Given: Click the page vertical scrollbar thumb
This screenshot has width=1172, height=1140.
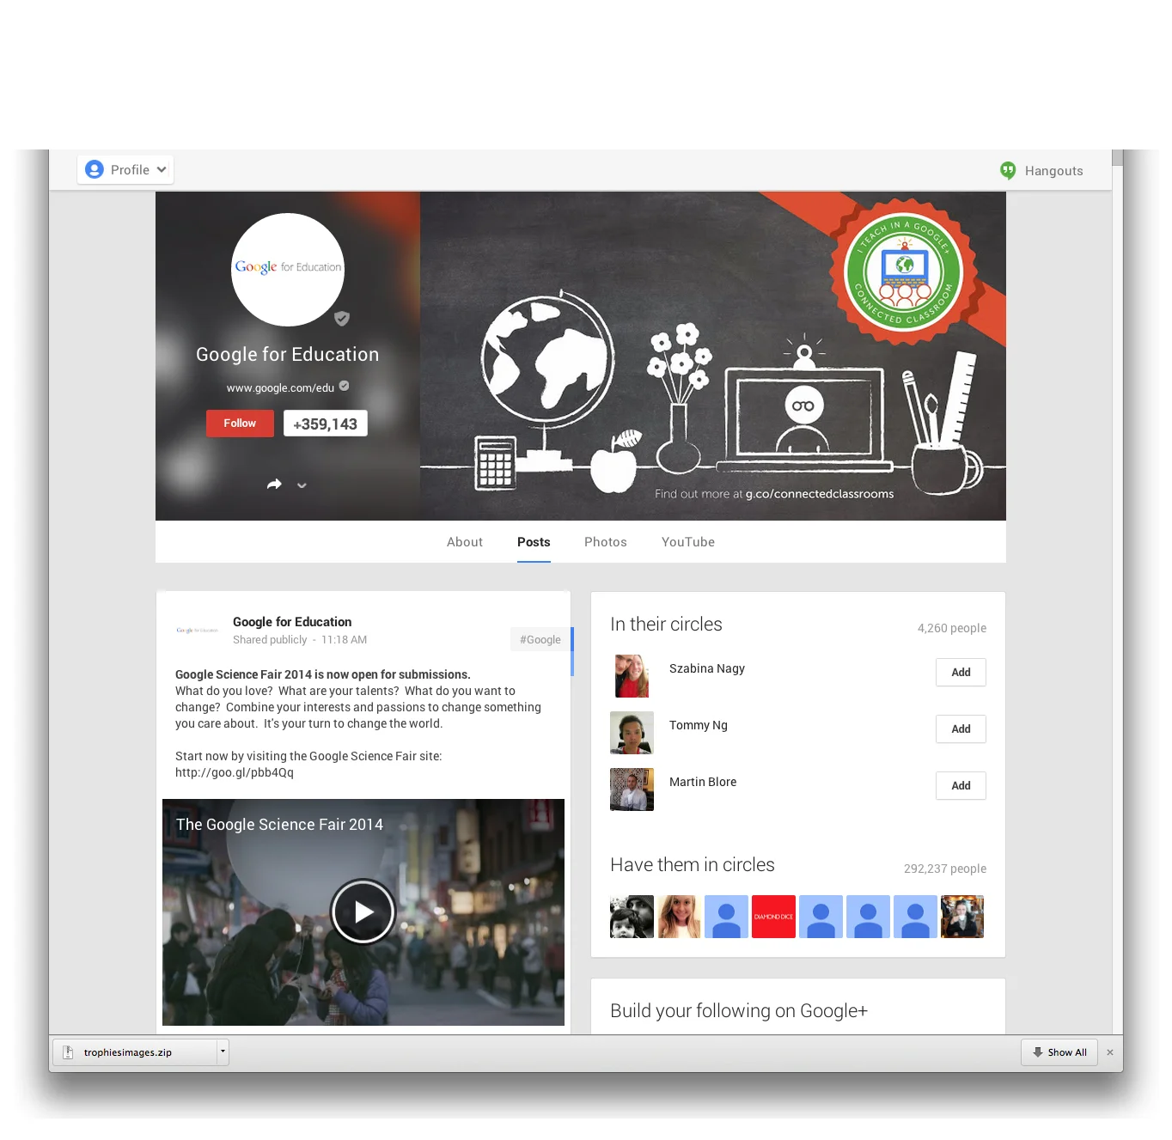Looking at the screenshot, I should click(1117, 158).
